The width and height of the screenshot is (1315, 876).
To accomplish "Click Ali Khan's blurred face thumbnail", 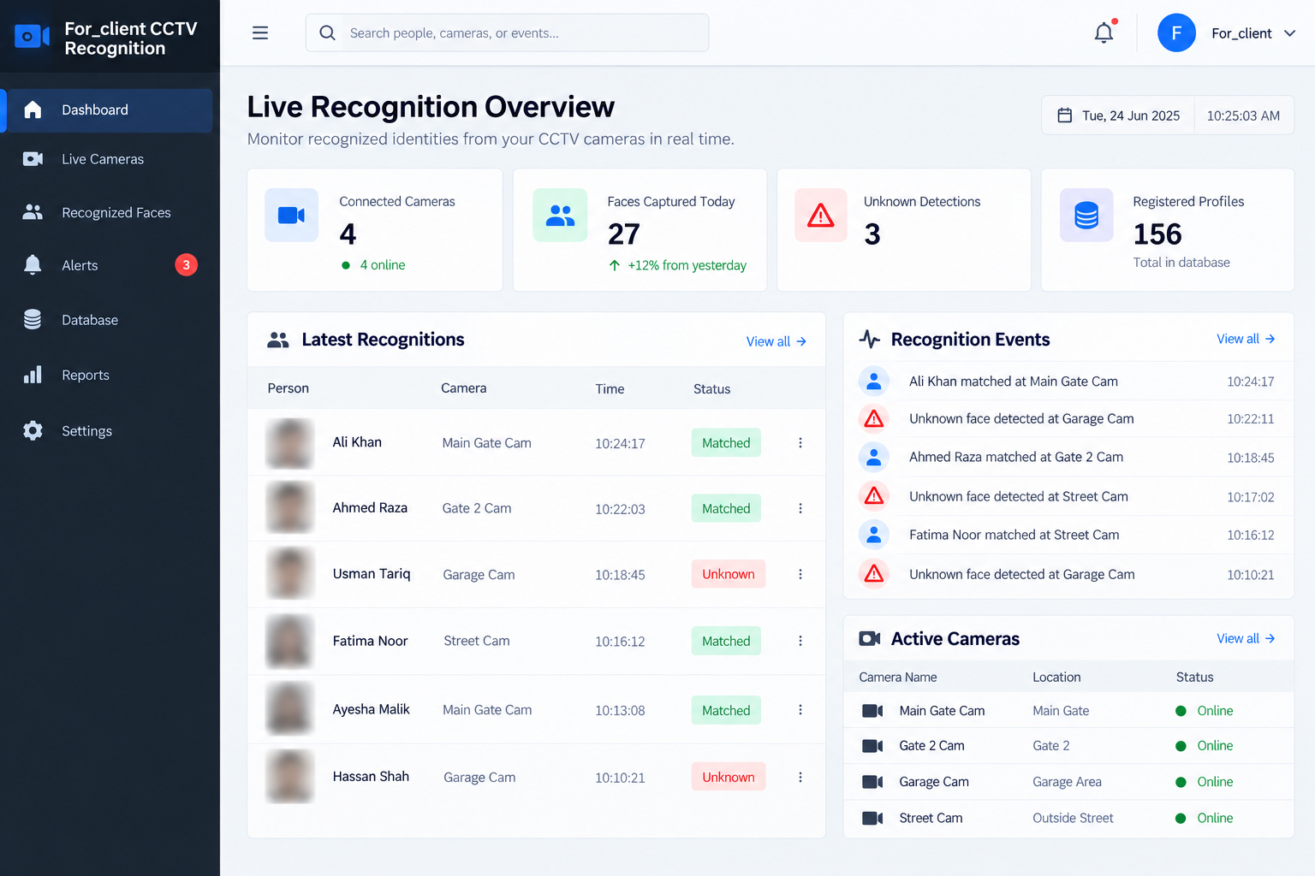I will (x=289, y=443).
